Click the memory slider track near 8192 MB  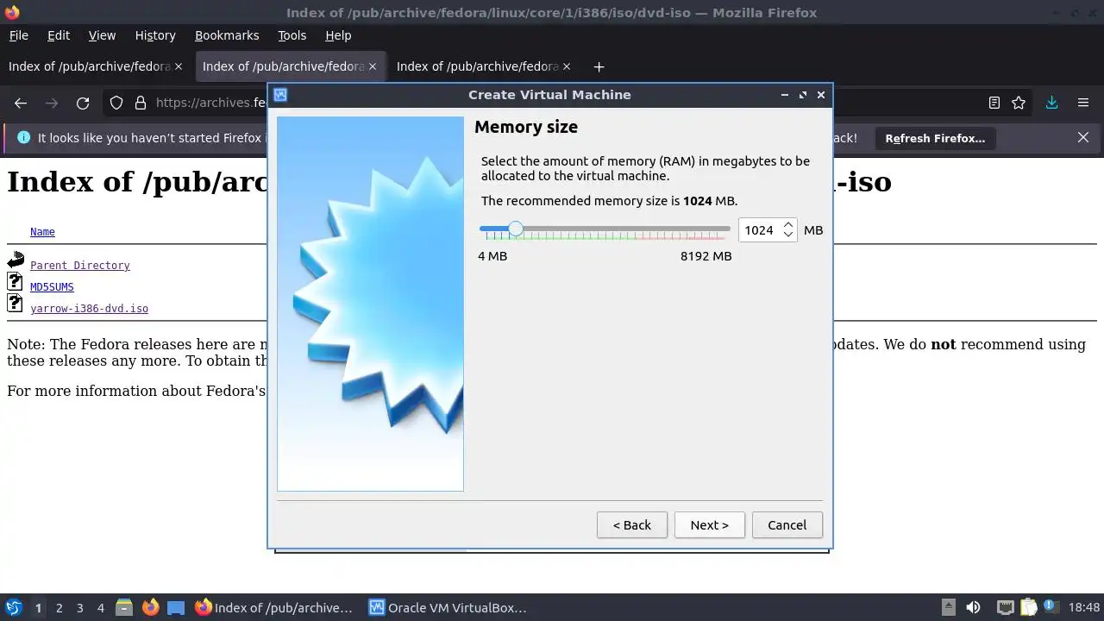[725, 229]
